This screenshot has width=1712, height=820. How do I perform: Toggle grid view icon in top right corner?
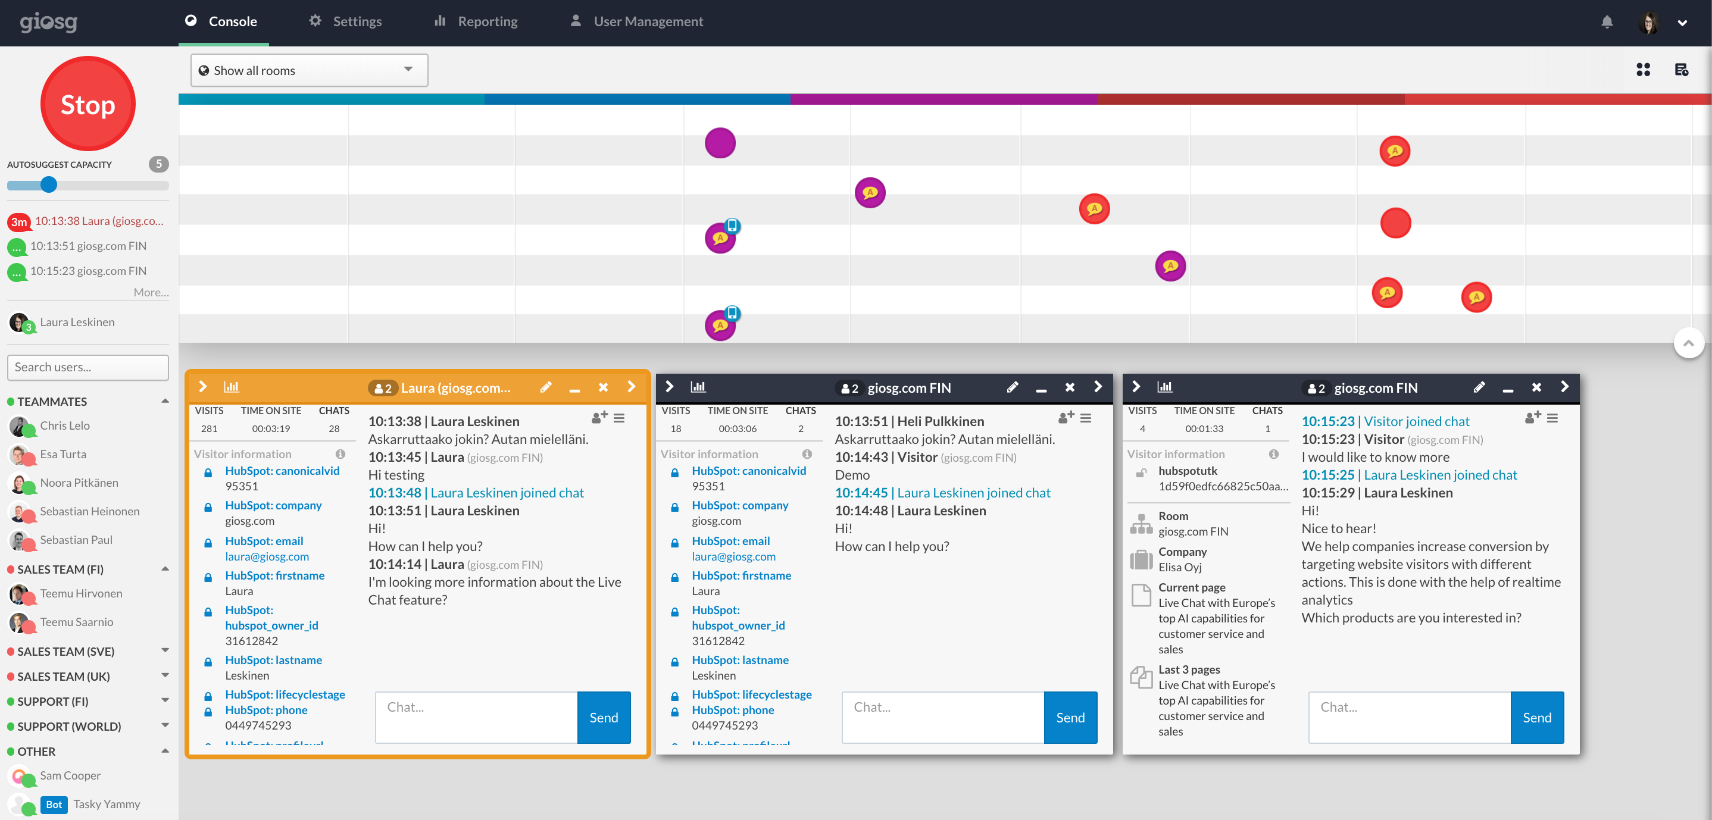coord(1643,69)
